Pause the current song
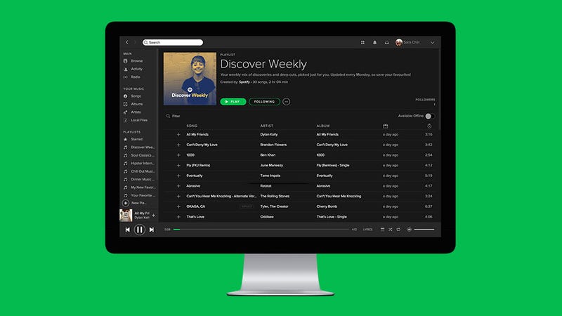 coord(139,230)
